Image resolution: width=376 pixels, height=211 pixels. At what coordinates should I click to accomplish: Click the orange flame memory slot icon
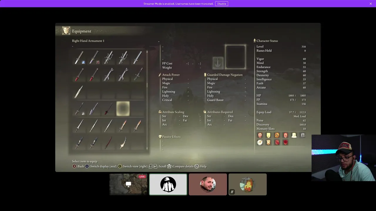277,135
